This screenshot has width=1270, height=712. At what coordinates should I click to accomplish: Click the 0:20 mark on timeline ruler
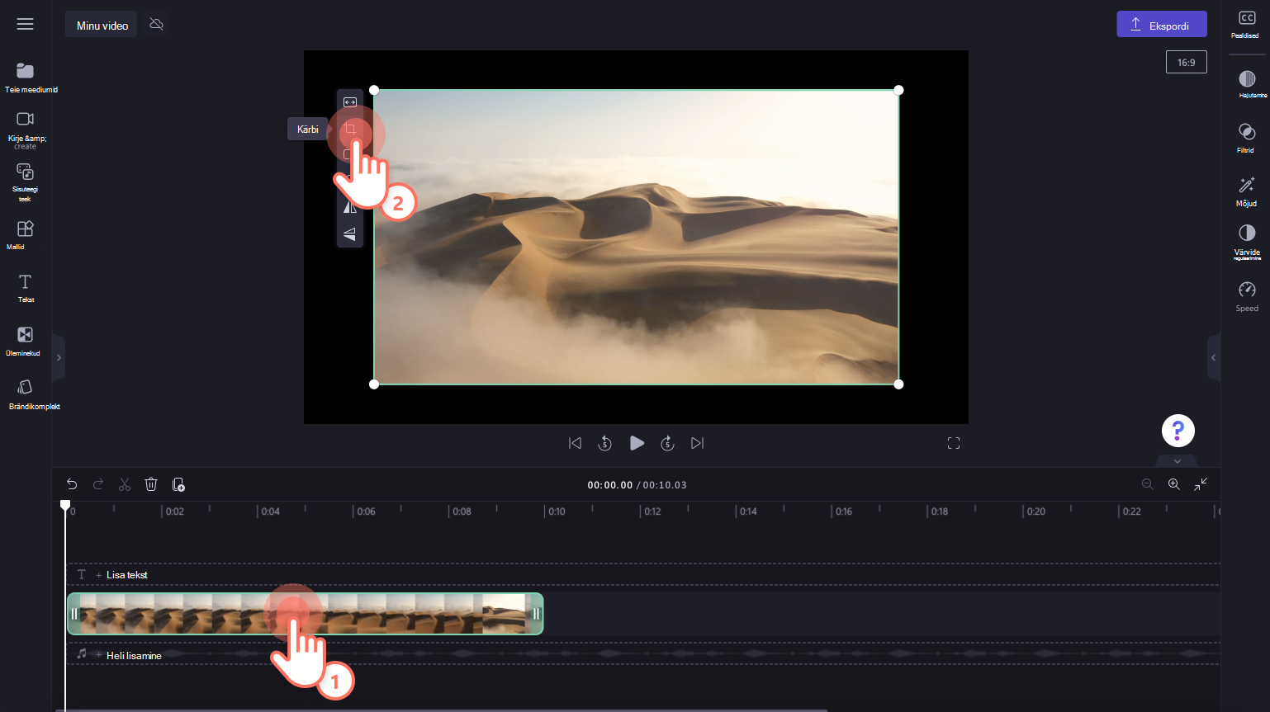[1035, 512]
